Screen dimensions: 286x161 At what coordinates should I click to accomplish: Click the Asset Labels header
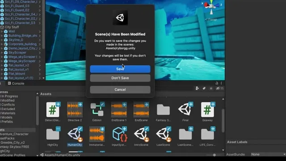(x=237, y=142)
